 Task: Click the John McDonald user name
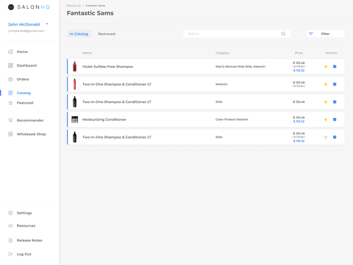[24, 24]
